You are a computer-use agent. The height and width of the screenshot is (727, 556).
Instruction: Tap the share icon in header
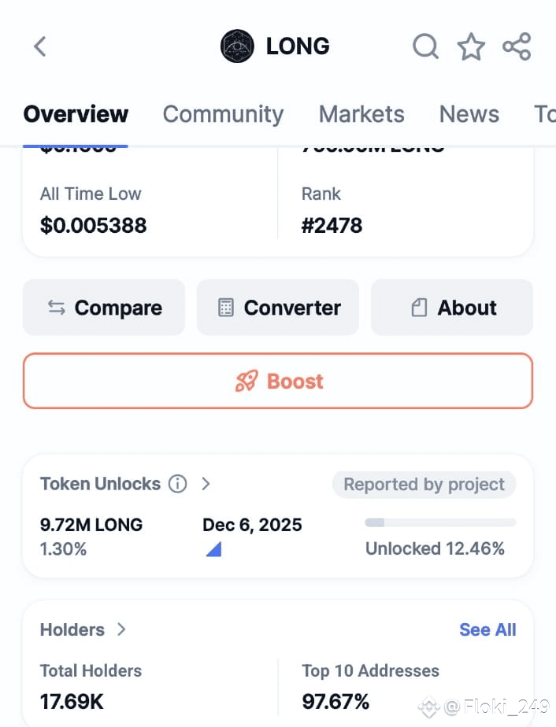pos(517,46)
